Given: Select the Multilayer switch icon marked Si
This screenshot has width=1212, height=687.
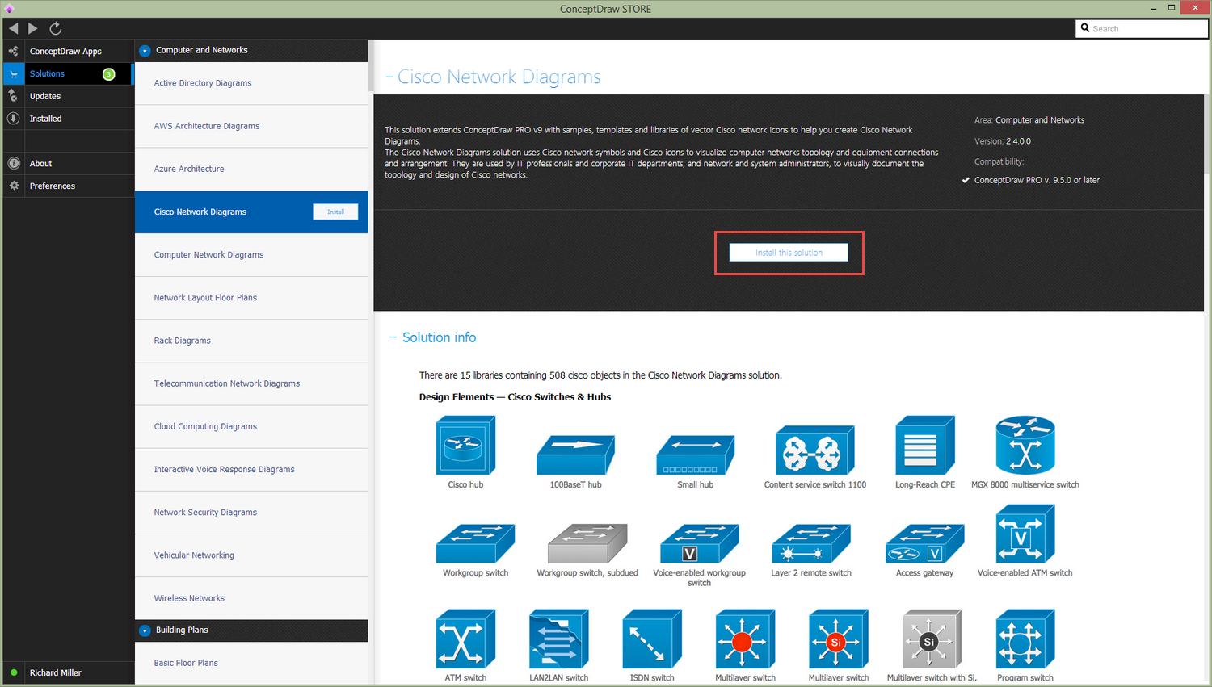Looking at the screenshot, I should pyautogui.click(x=839, y=639).
